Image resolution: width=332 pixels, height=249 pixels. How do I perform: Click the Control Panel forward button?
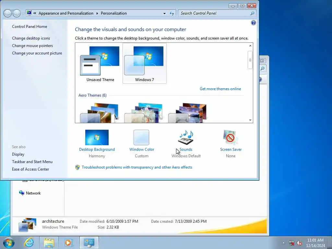point(17,13)
